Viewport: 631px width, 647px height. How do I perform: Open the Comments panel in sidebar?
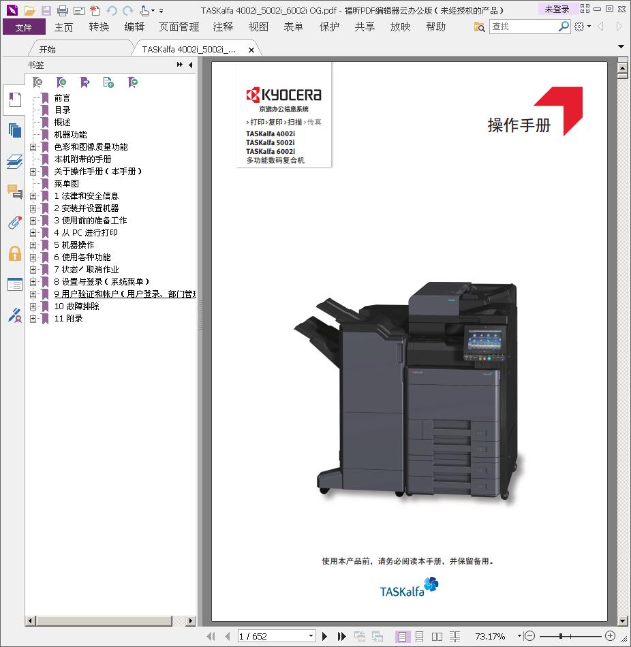tap(15, 191)
